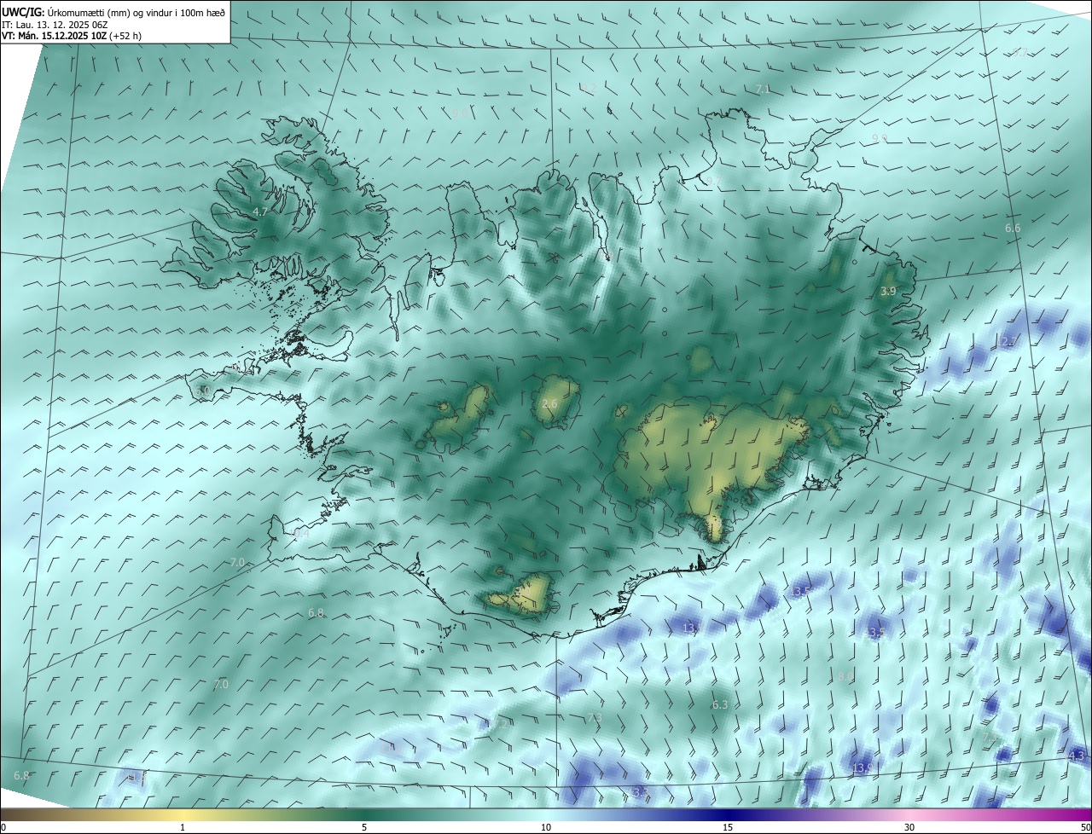Image resolution: width=1092 pixels, height=834 pixels.
Task: Click the 9.9 value northeast of Iceland
Action: (880, 138)
